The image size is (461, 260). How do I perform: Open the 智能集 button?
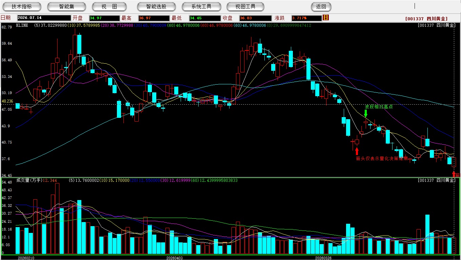[x=66, y=6]
